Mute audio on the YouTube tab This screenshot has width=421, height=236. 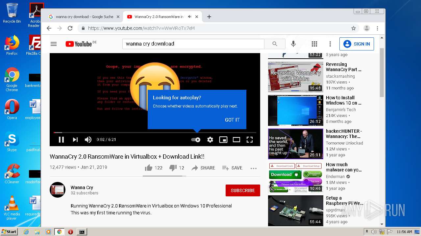coord(189,17)
